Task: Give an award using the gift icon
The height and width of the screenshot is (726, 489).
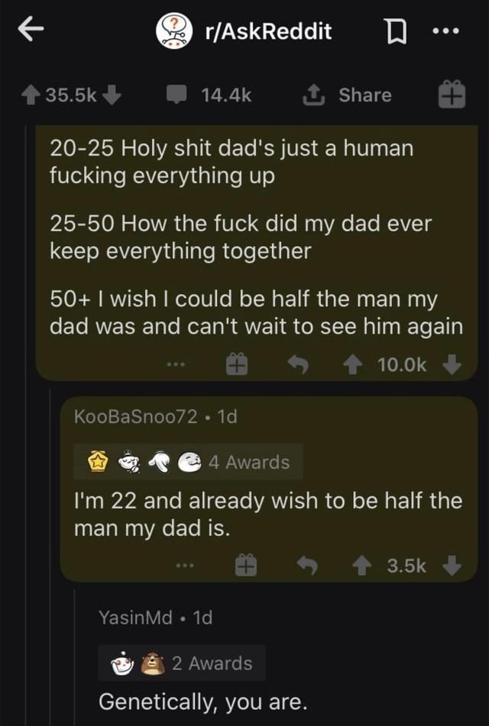Action: coord(453,95)
